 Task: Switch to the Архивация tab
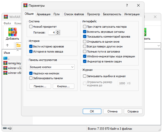44,14
